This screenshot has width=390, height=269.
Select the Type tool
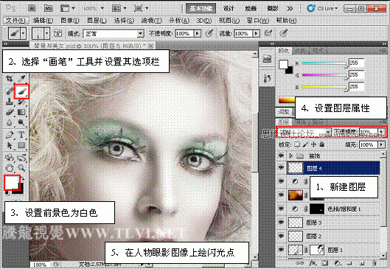[x=22, y=135]
